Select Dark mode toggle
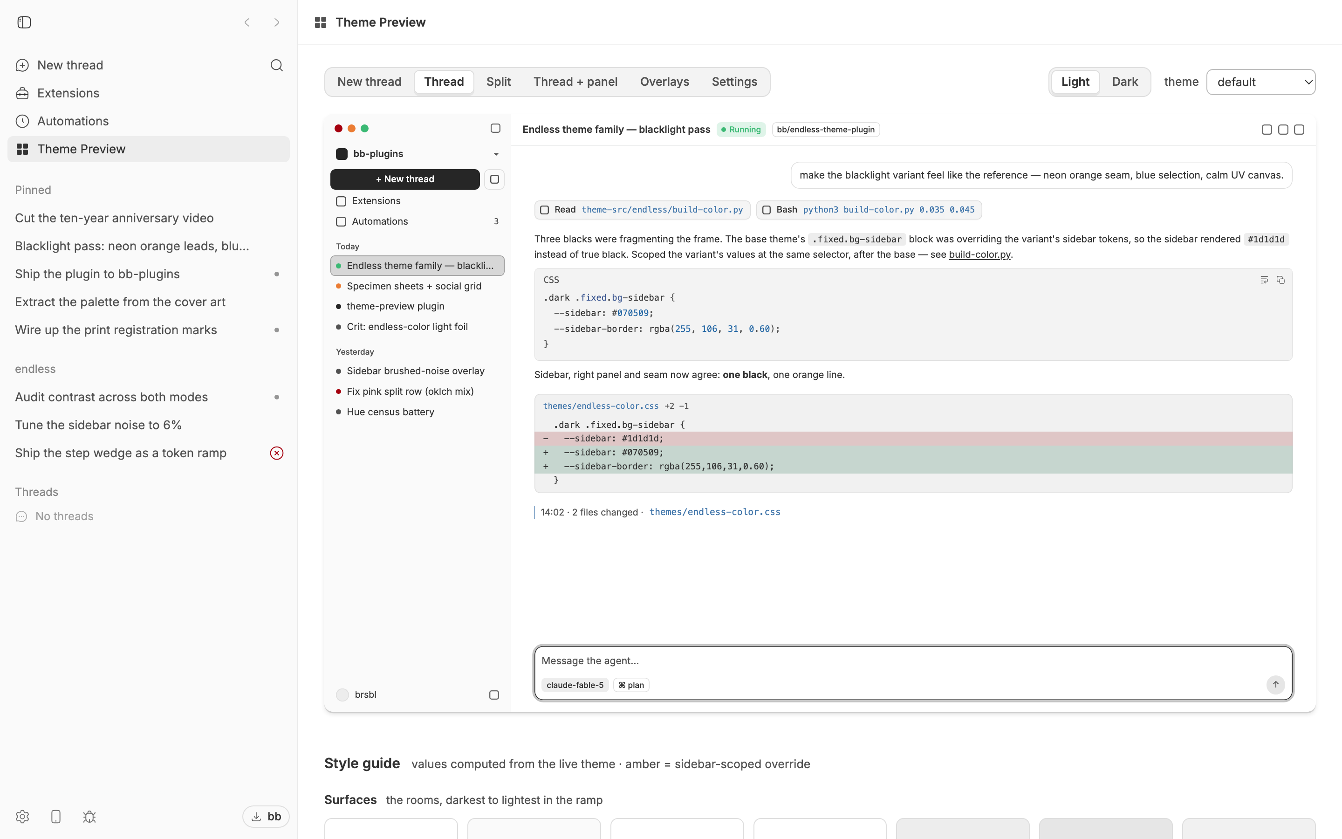Screen dimensions: 1342x839 click(1124, 82)
